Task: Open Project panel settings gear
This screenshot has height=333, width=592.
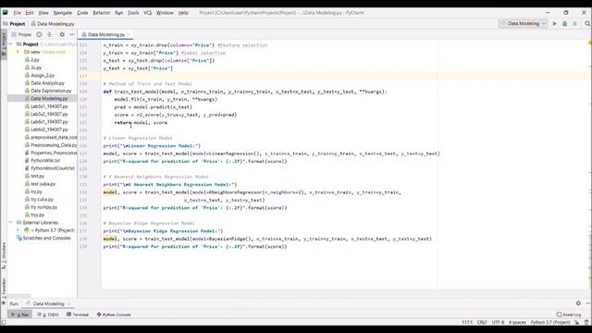Action: 62,34
